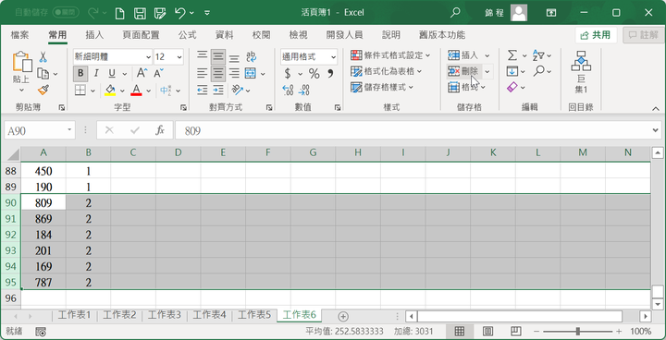Add a new sheet with plus button
The height and width of the screenshot is (340, 666).
click(x=343, y=316)
